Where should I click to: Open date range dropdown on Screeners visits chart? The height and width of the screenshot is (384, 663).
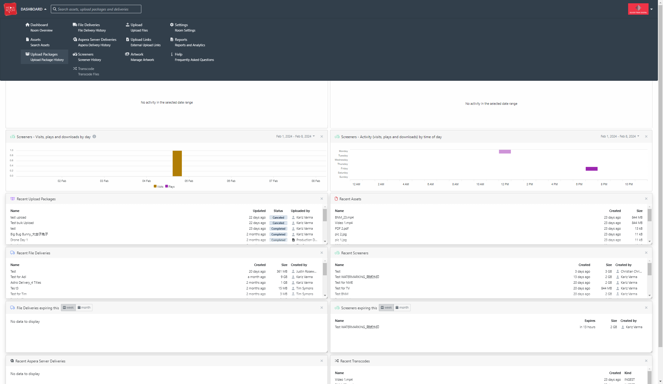[x=296, y=136]
